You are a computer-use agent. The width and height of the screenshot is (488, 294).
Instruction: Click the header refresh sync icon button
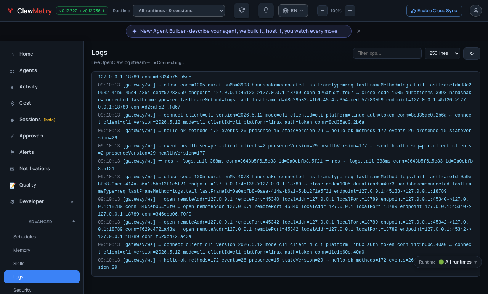[x=242, y=11]
